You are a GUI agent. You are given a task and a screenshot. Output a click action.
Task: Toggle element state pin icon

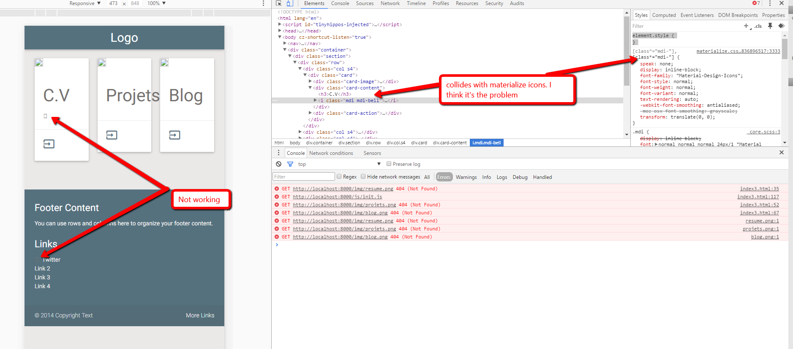pos(770,26)
